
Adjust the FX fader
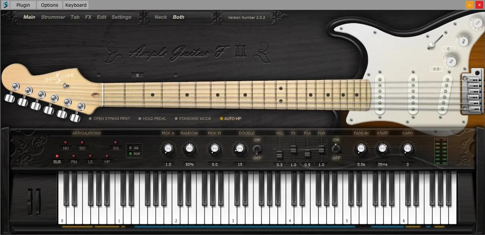(293, 149)
